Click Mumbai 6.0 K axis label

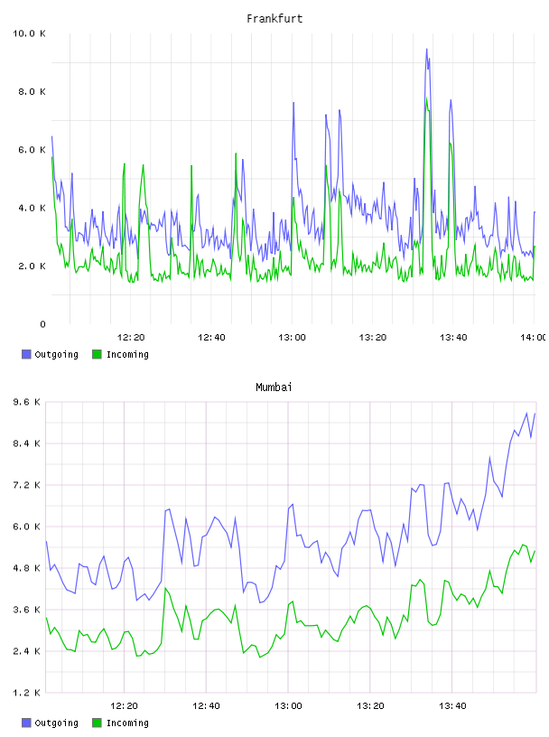pyautogui.click(x=27, y=527)
